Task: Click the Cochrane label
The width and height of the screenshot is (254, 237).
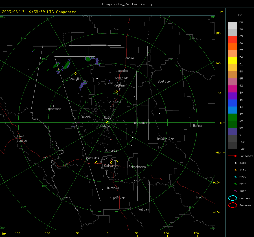Action: [x=92, y=158]
